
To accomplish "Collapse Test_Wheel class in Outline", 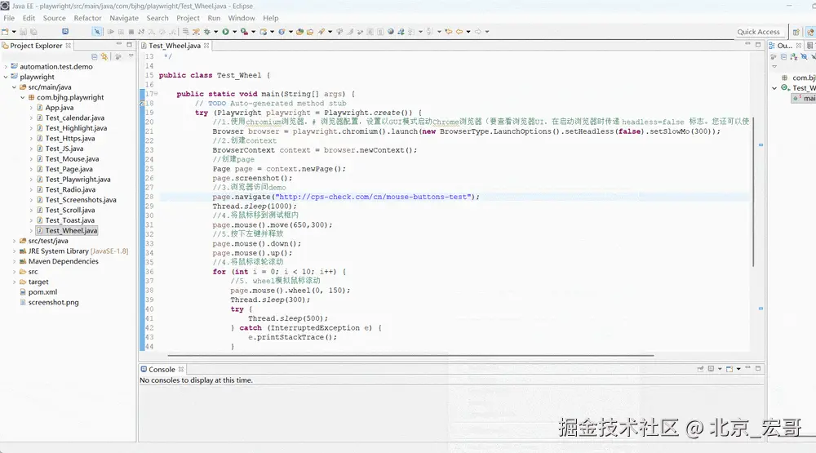I will pos(774,88).
